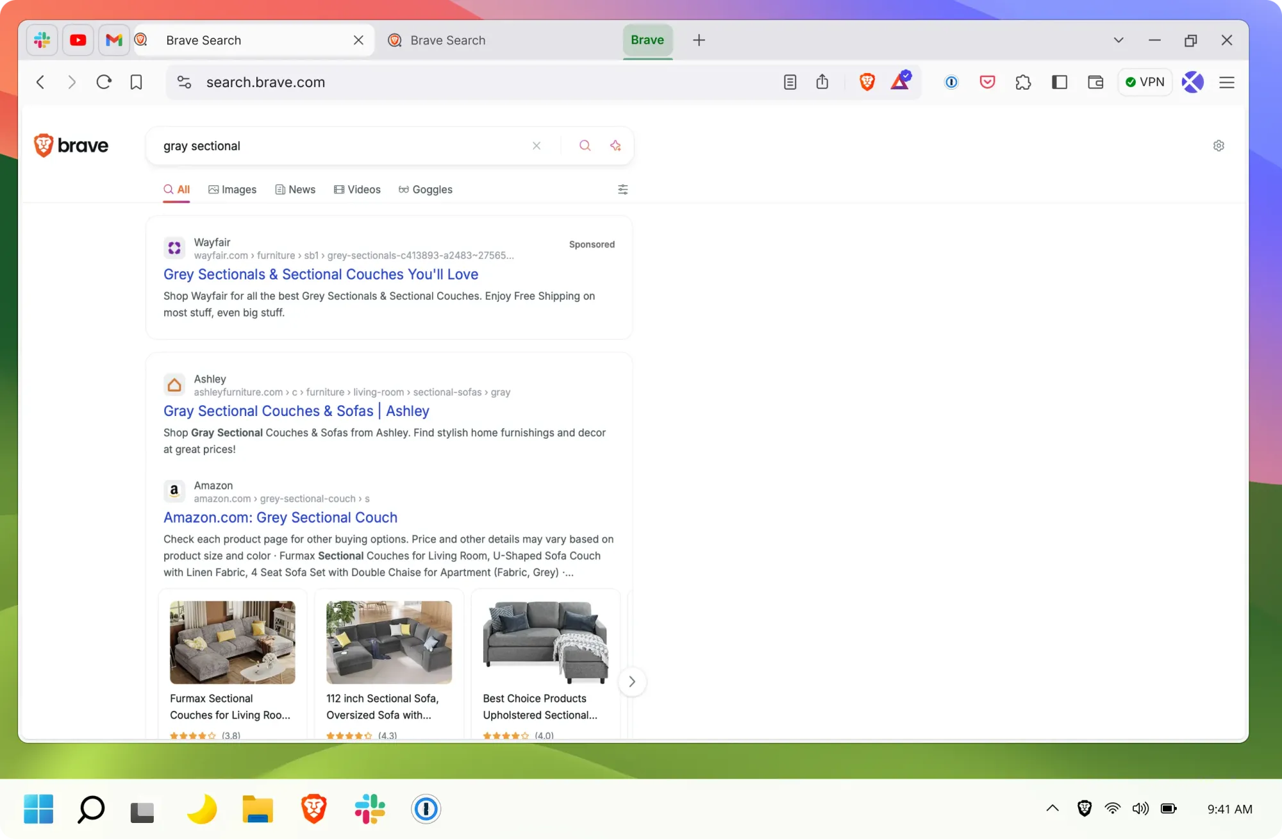Open the Brave Wallet icon
Viewport: 1282px width, 839px height.
(1095, 82)
